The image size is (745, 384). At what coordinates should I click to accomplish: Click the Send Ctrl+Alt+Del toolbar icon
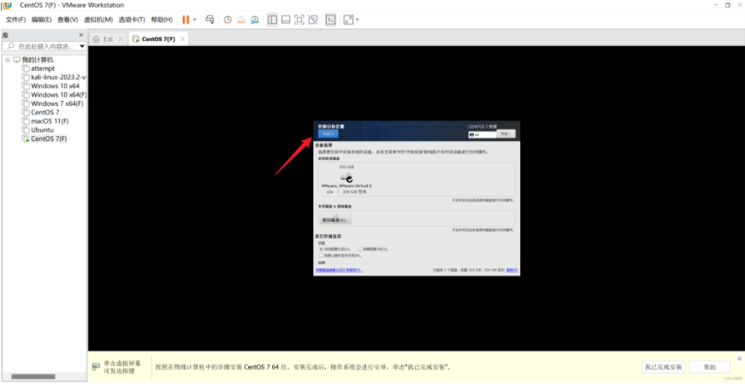210,20
